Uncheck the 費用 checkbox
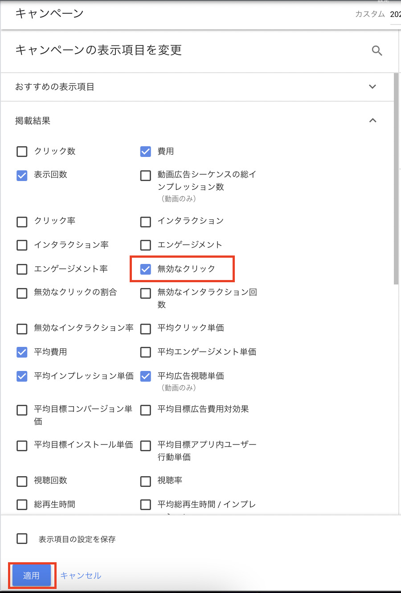The width and height of the screenshot is (401, 593). 146,152
